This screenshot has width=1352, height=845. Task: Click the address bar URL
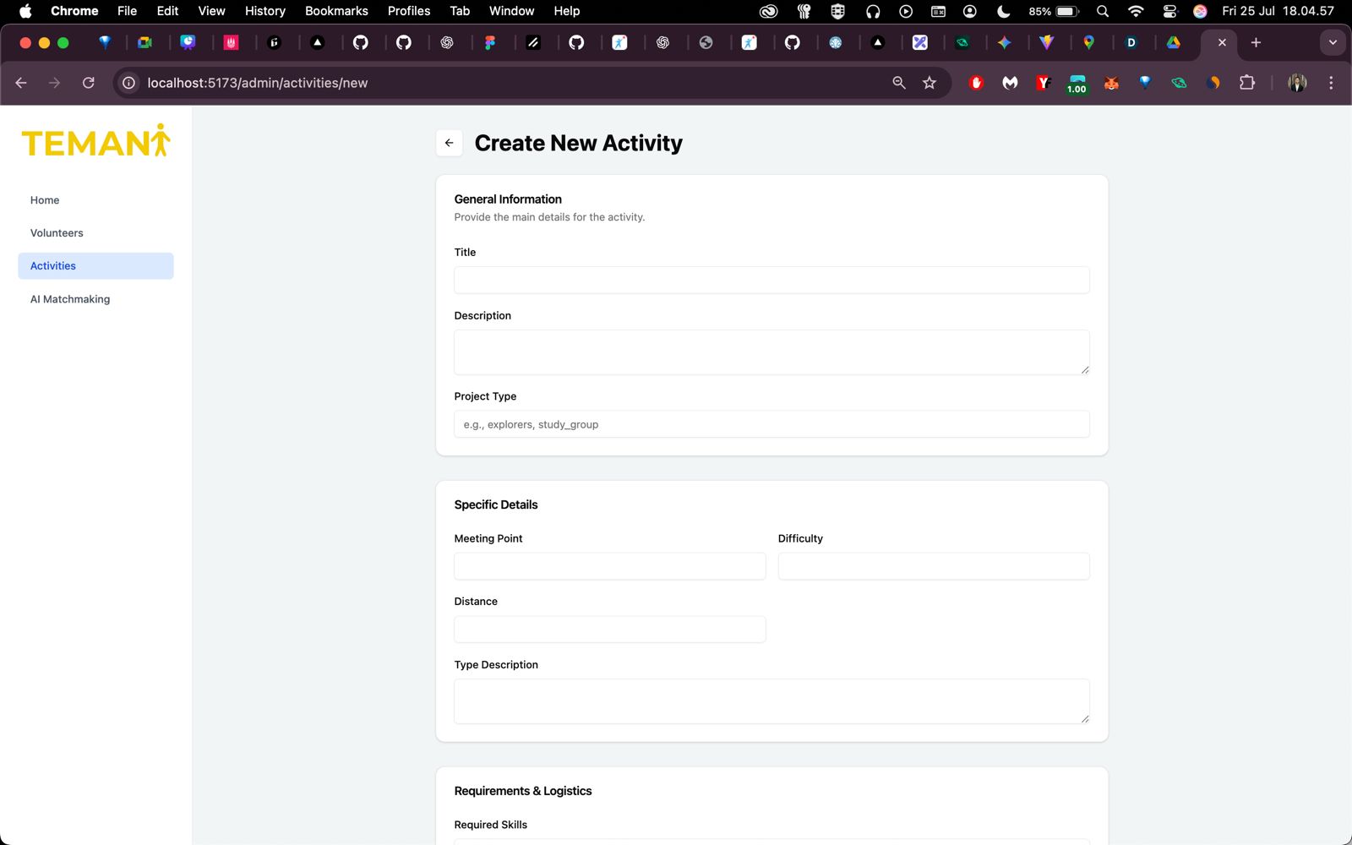[x=258, y=83]
